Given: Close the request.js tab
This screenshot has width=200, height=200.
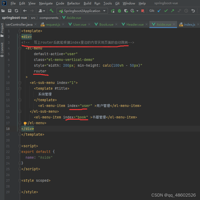Looking at the screenshot, I should click(63, 24).
